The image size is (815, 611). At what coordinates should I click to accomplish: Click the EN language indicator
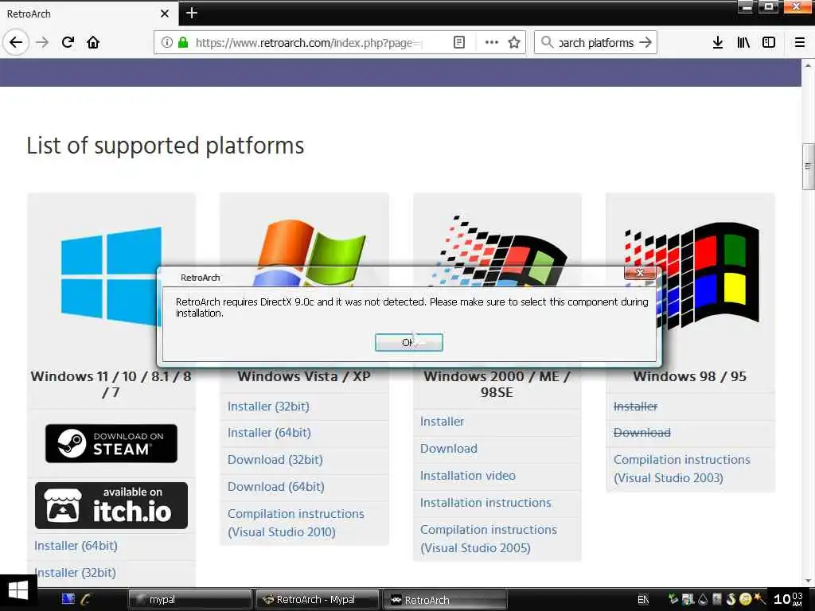pos(643,600)
